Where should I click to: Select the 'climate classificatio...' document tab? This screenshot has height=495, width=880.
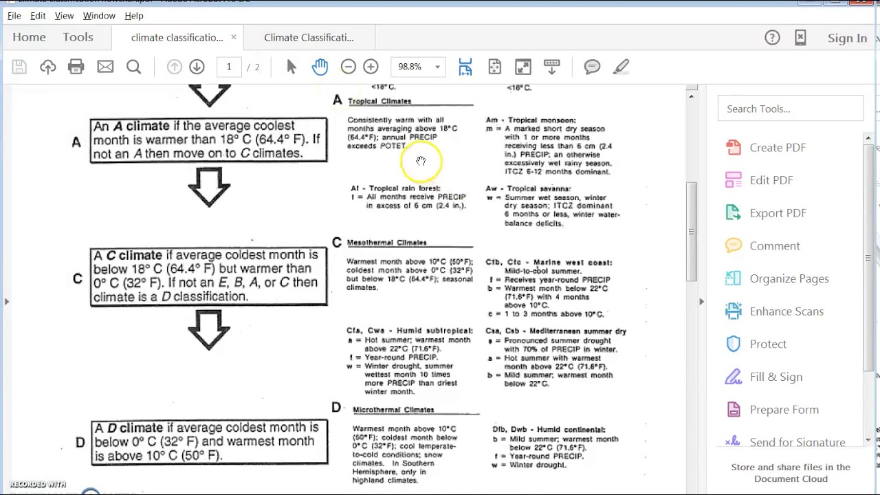tap(177, 38)
